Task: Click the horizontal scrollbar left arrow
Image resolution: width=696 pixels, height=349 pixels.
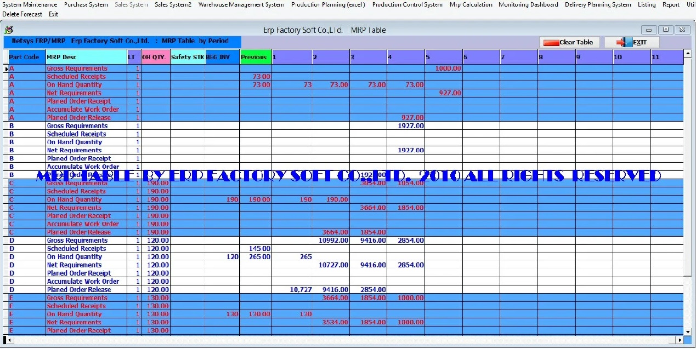Action: (8, 340)
